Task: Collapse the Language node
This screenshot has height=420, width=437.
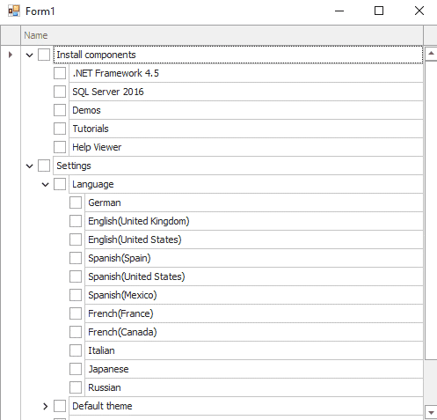Action: point(45,185)
